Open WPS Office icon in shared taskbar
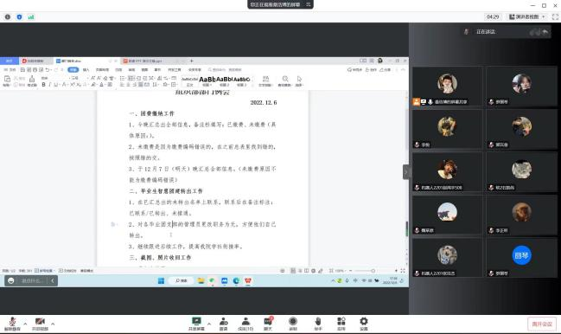Image resolution: width=561 pixels, height=334 pixels. [x=248, y=281]
